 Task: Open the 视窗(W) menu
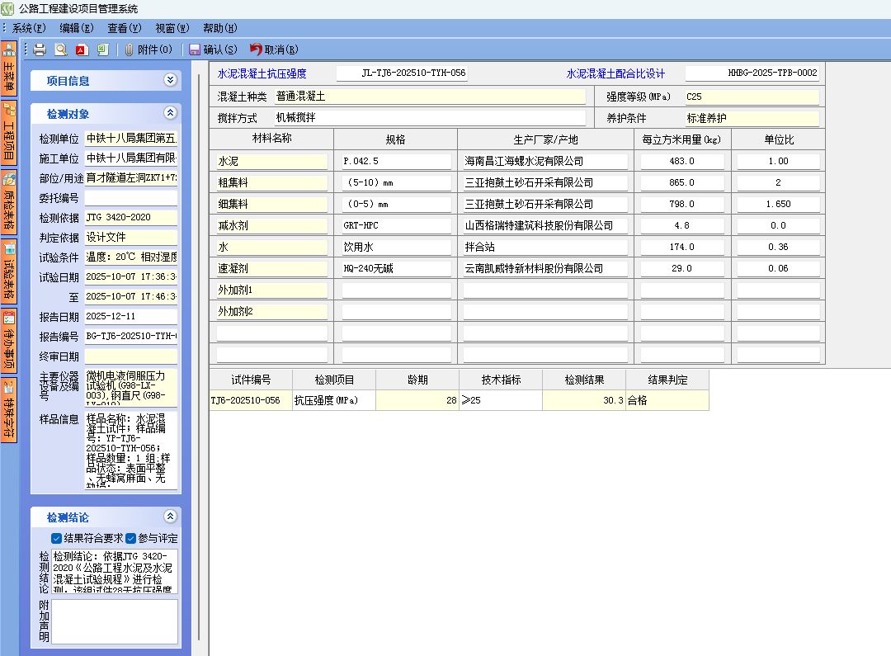[172, 28]
